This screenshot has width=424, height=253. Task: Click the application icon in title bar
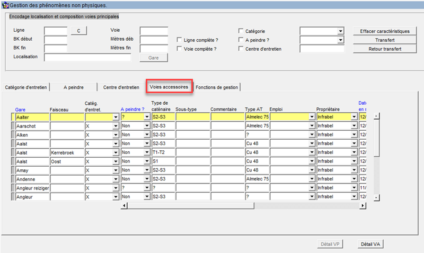(5, 5)
